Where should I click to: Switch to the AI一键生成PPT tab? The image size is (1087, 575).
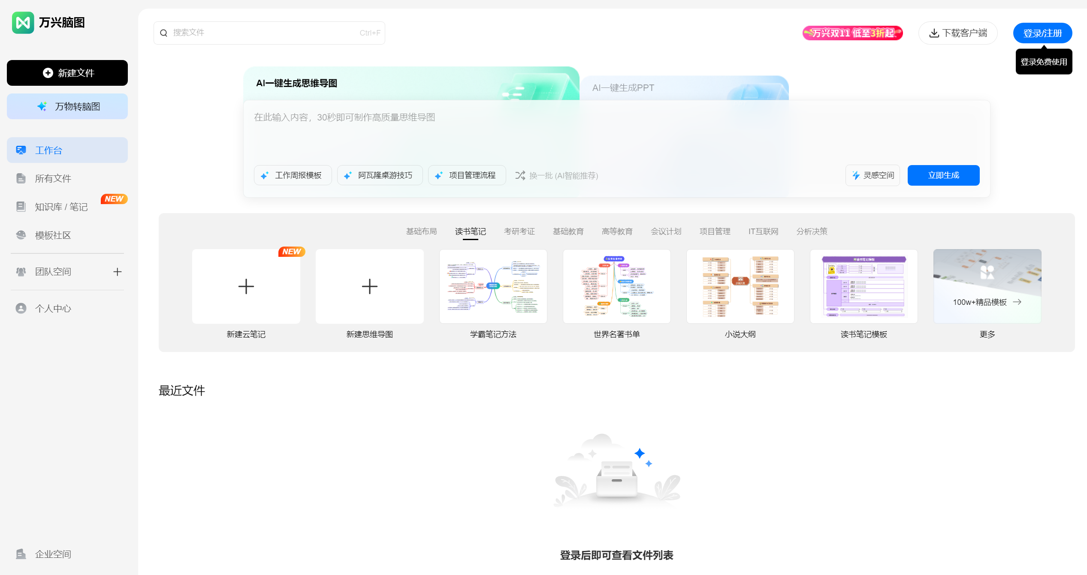(623, 87)
